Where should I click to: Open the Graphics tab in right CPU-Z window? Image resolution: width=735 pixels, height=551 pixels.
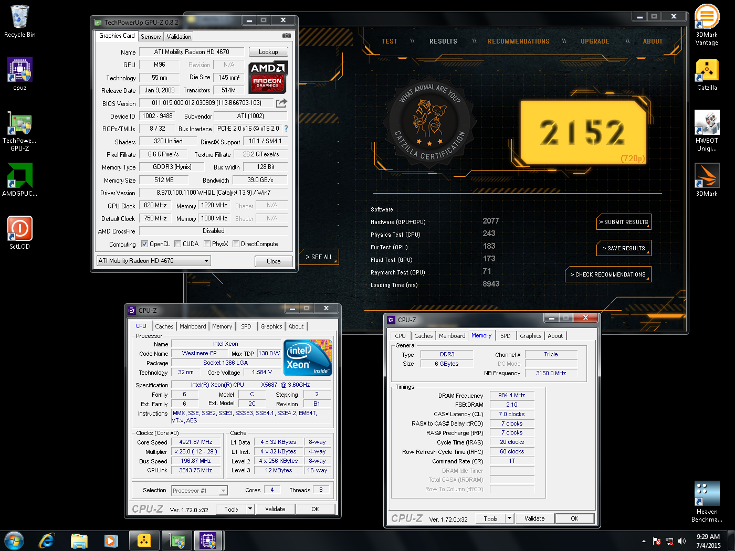click(531, 336)
